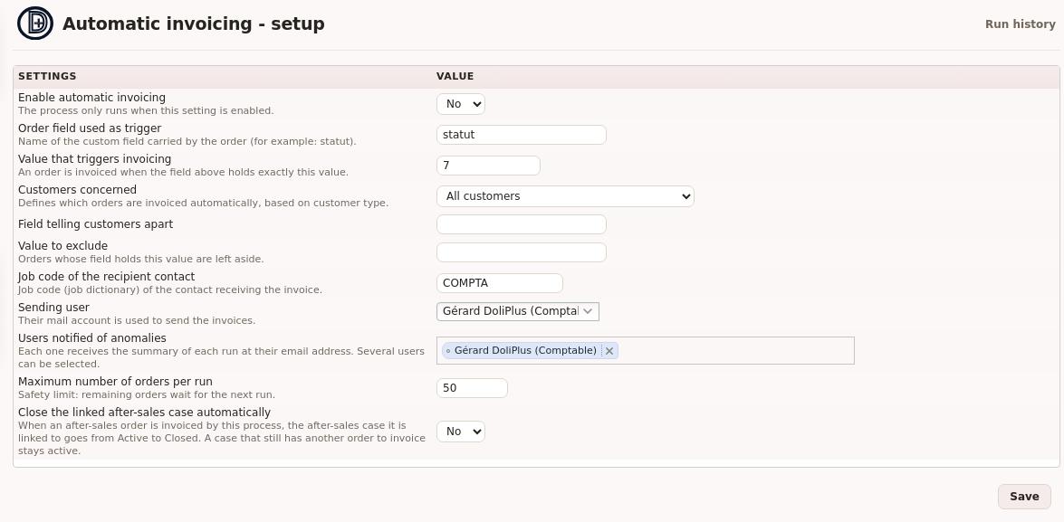Remove Gérard DoliPlus from notified users
Image resolution: width=1064 pixels, height=522 pixels.
(x=609, y=350)
